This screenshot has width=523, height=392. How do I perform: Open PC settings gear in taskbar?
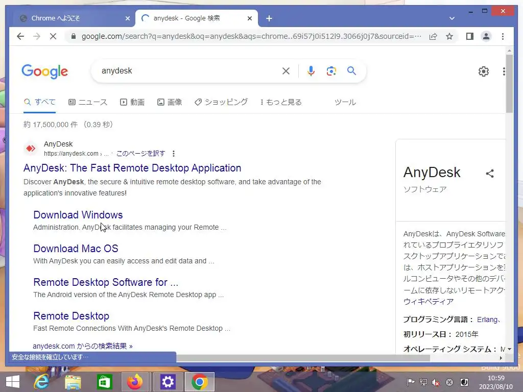coord(168,382)
